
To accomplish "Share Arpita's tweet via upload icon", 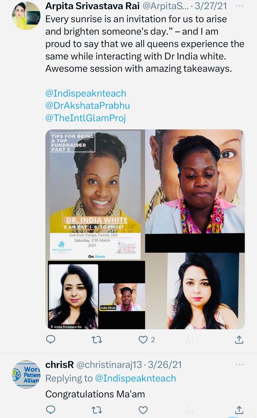I will click(x=239, y=340).
